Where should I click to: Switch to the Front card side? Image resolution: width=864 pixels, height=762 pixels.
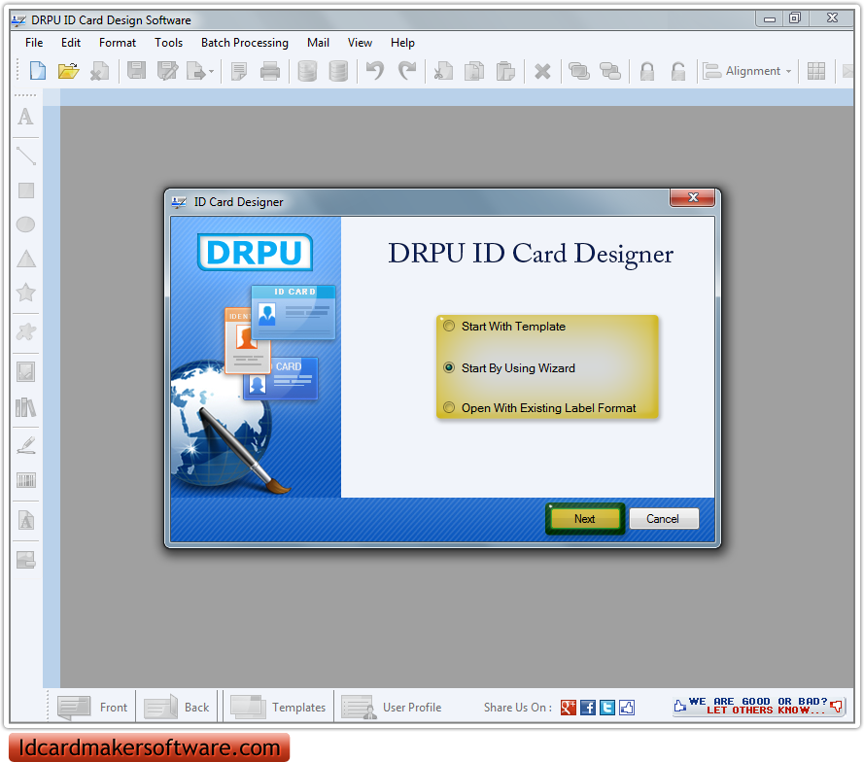point(92,707)
